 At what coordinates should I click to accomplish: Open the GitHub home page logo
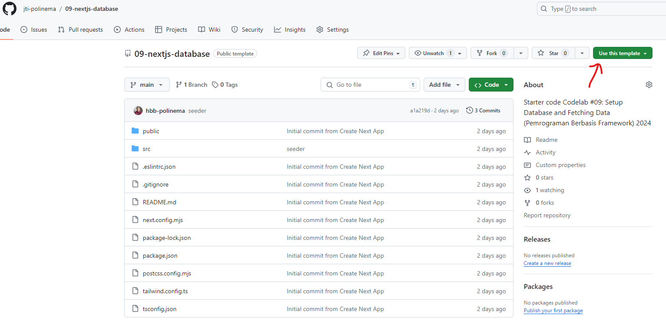(9, 9)
